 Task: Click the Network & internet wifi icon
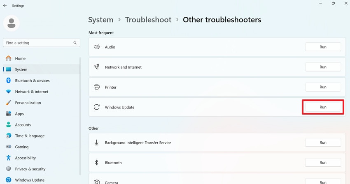[9, 92]
